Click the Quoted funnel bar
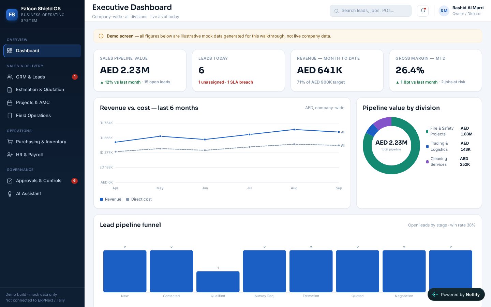 coord(358,271)
